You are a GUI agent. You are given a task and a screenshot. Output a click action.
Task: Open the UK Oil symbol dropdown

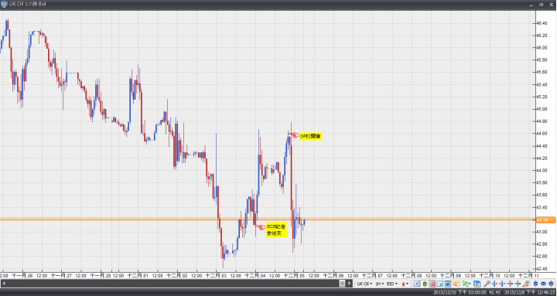coord(364,284)
